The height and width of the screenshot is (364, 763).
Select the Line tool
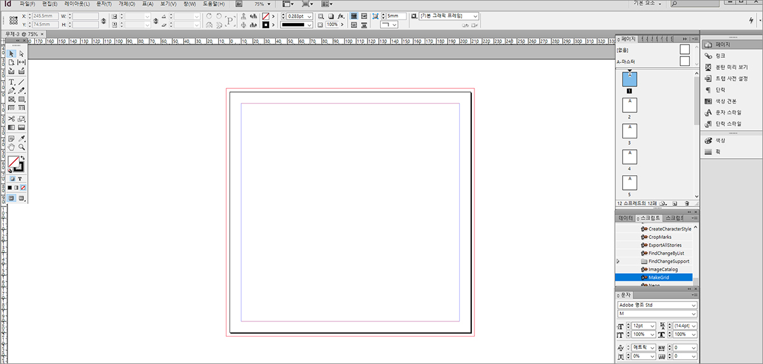tap(22, 82)
